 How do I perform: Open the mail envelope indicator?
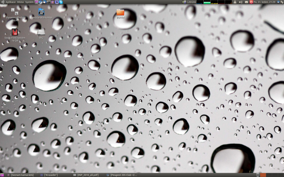point(246,2)
